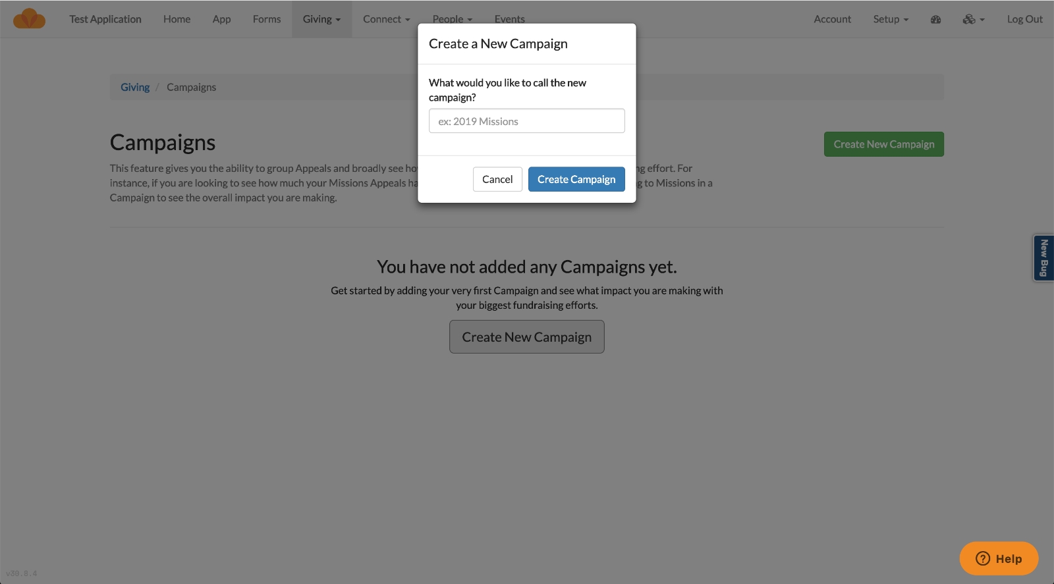Expand the Setup dropdown
The height and width of the screenshot is (584, 1054).
pyautogui.click(x=891, y=18)
